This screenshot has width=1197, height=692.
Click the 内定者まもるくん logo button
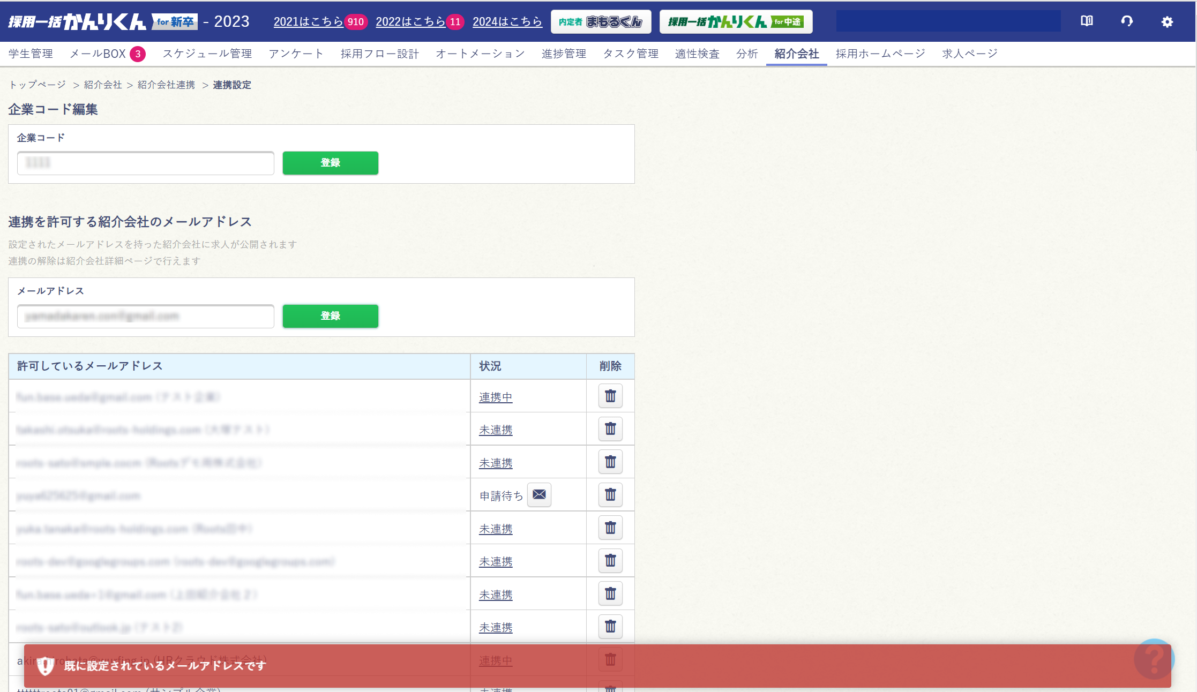coord(601,21)
